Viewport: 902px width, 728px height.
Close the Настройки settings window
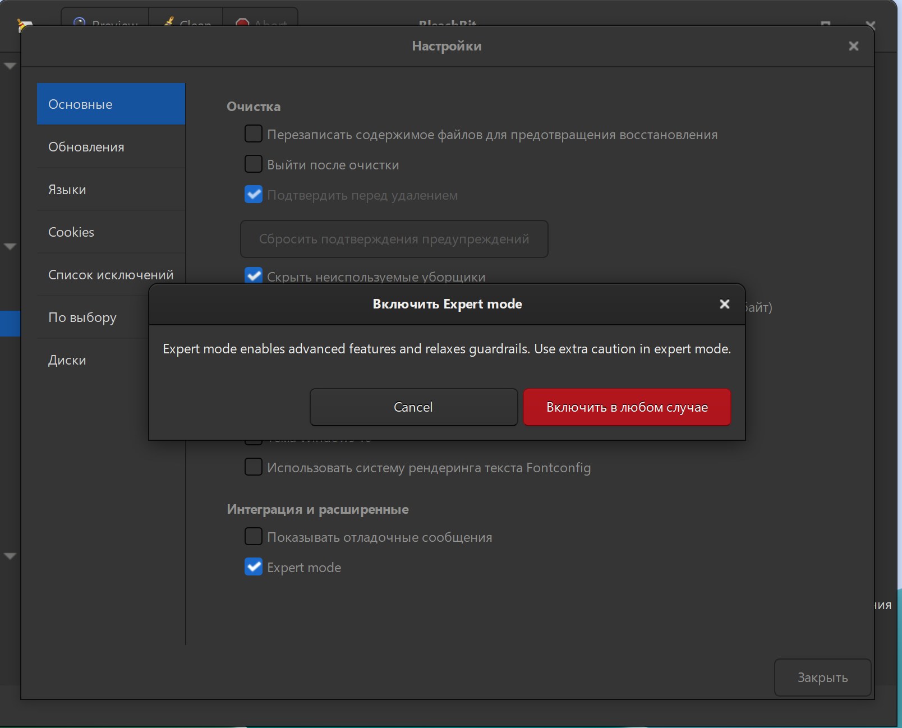click(x=853, y=46)
